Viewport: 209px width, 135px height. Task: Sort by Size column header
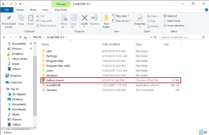(x=166, y=44)
